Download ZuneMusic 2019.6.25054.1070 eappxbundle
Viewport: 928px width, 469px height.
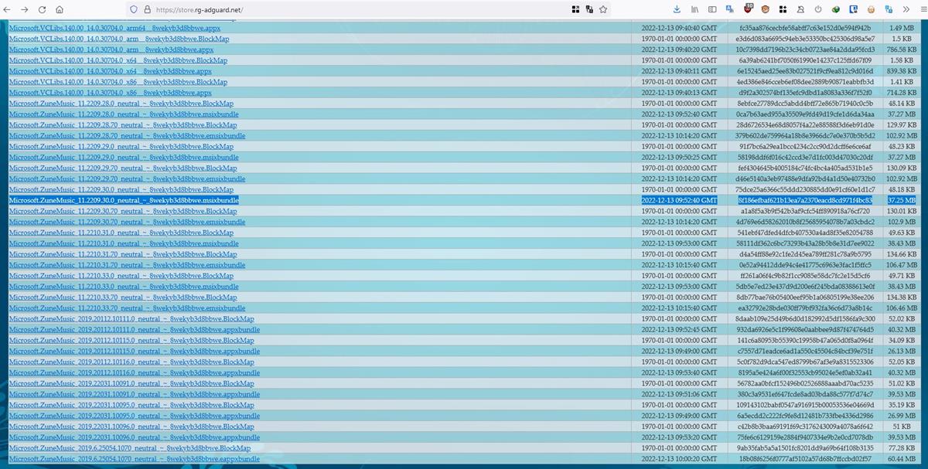pyautogui.click(x=134, y=459)
